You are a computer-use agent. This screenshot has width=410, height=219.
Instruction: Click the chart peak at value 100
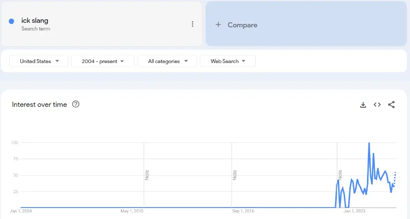click(x=369, y=143)
